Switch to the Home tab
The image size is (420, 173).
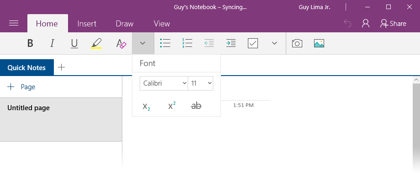click(x=47, y=24)
